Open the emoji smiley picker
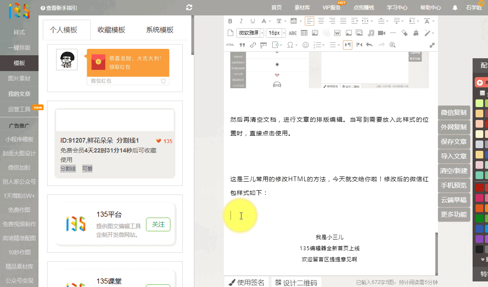Viewport: 488px width, 287px height. [x=306, y=45]
